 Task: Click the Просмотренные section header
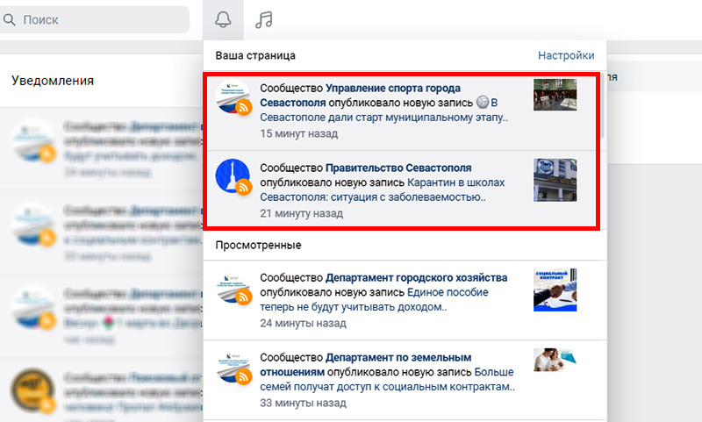(258, 246)
